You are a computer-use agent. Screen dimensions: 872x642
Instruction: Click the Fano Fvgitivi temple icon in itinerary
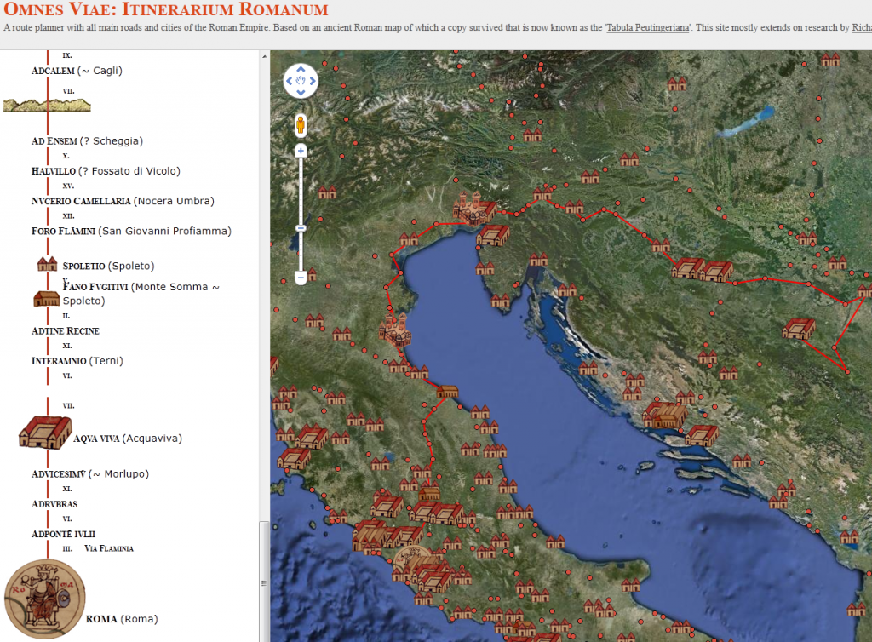click(47, 299)
